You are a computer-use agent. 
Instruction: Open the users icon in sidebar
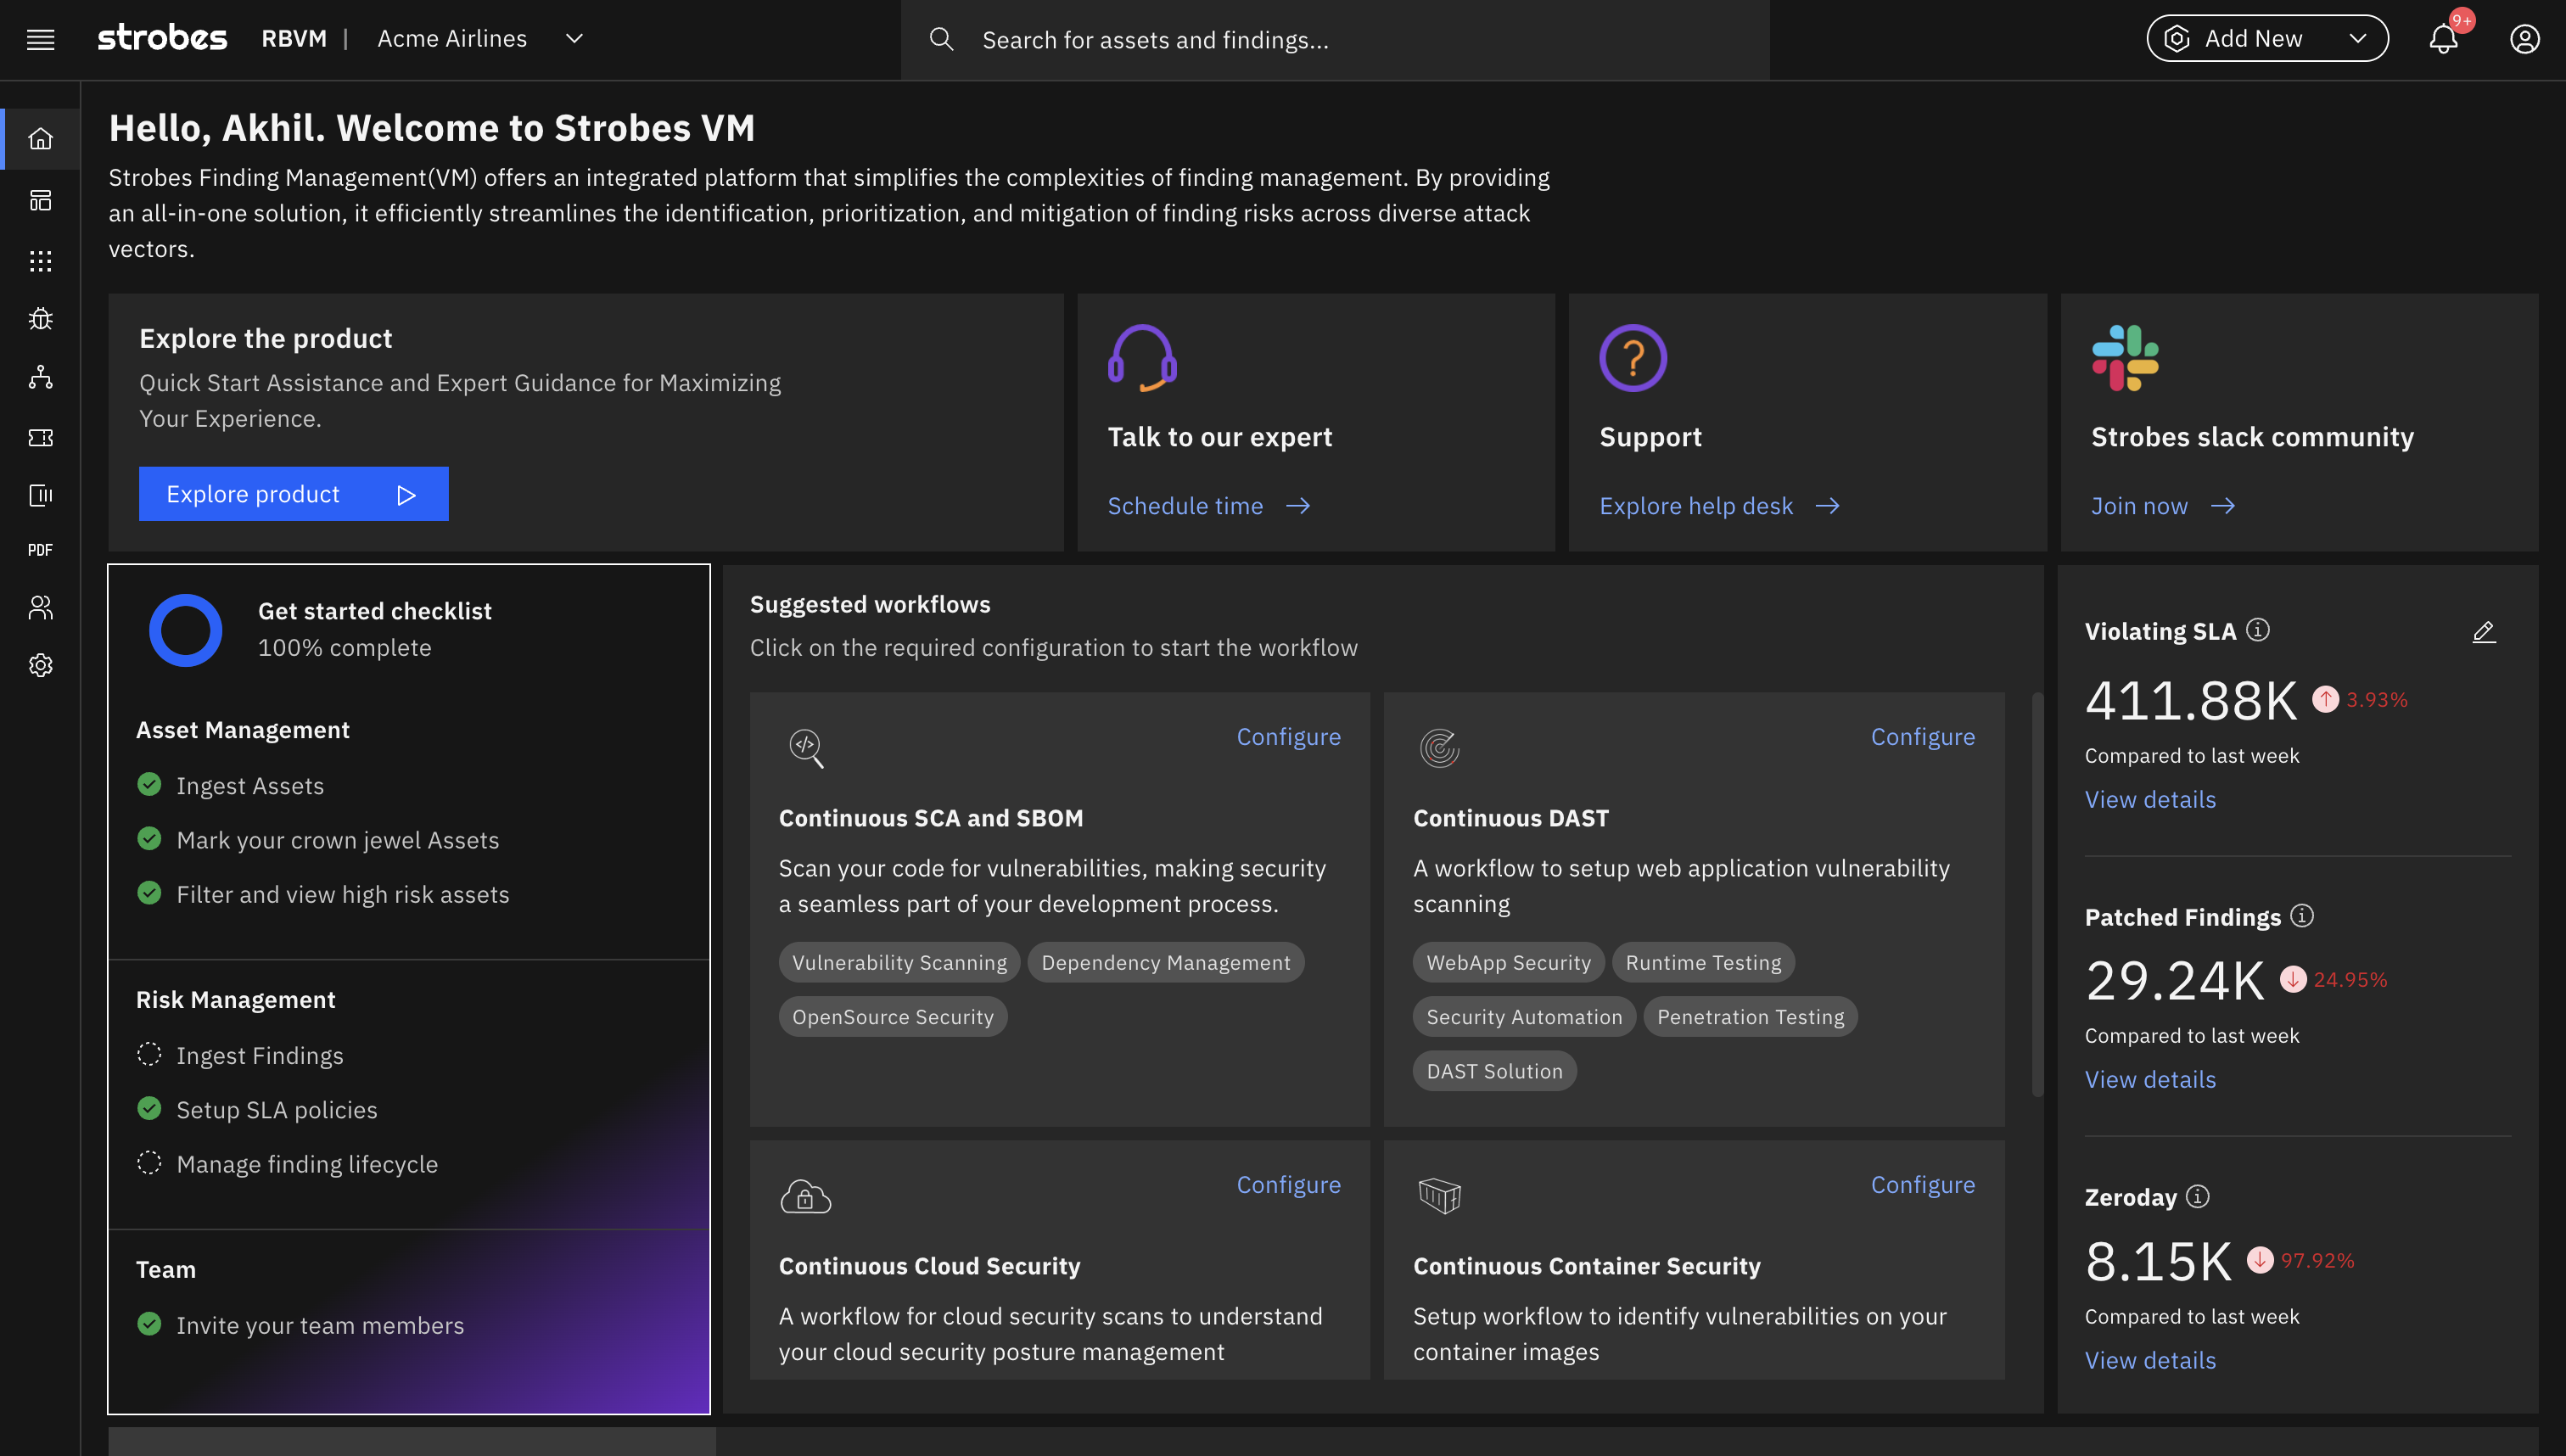coord(40,608)
